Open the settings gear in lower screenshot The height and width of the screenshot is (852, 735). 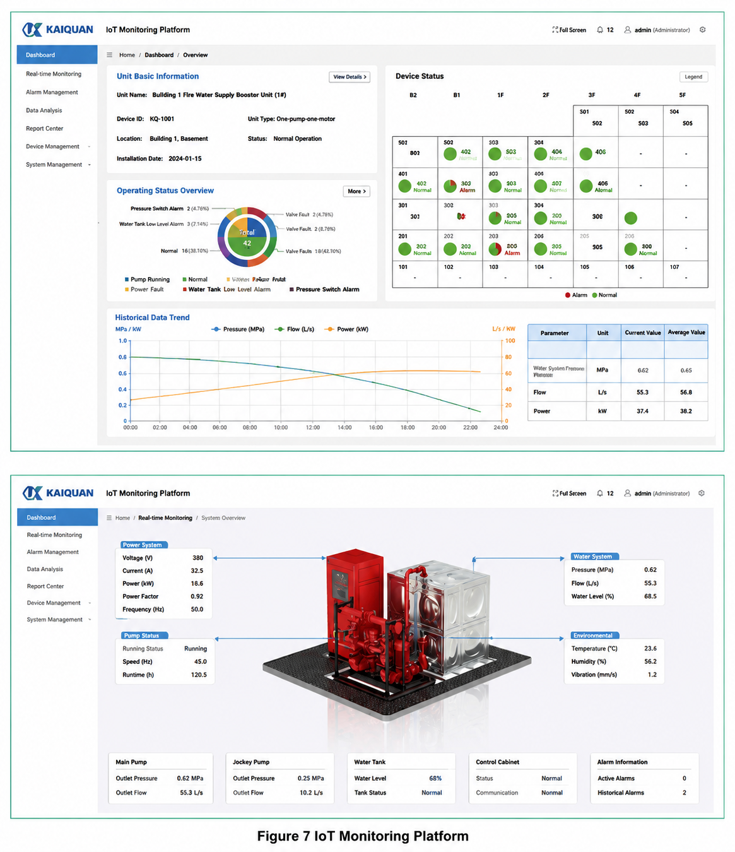point(702,494)
